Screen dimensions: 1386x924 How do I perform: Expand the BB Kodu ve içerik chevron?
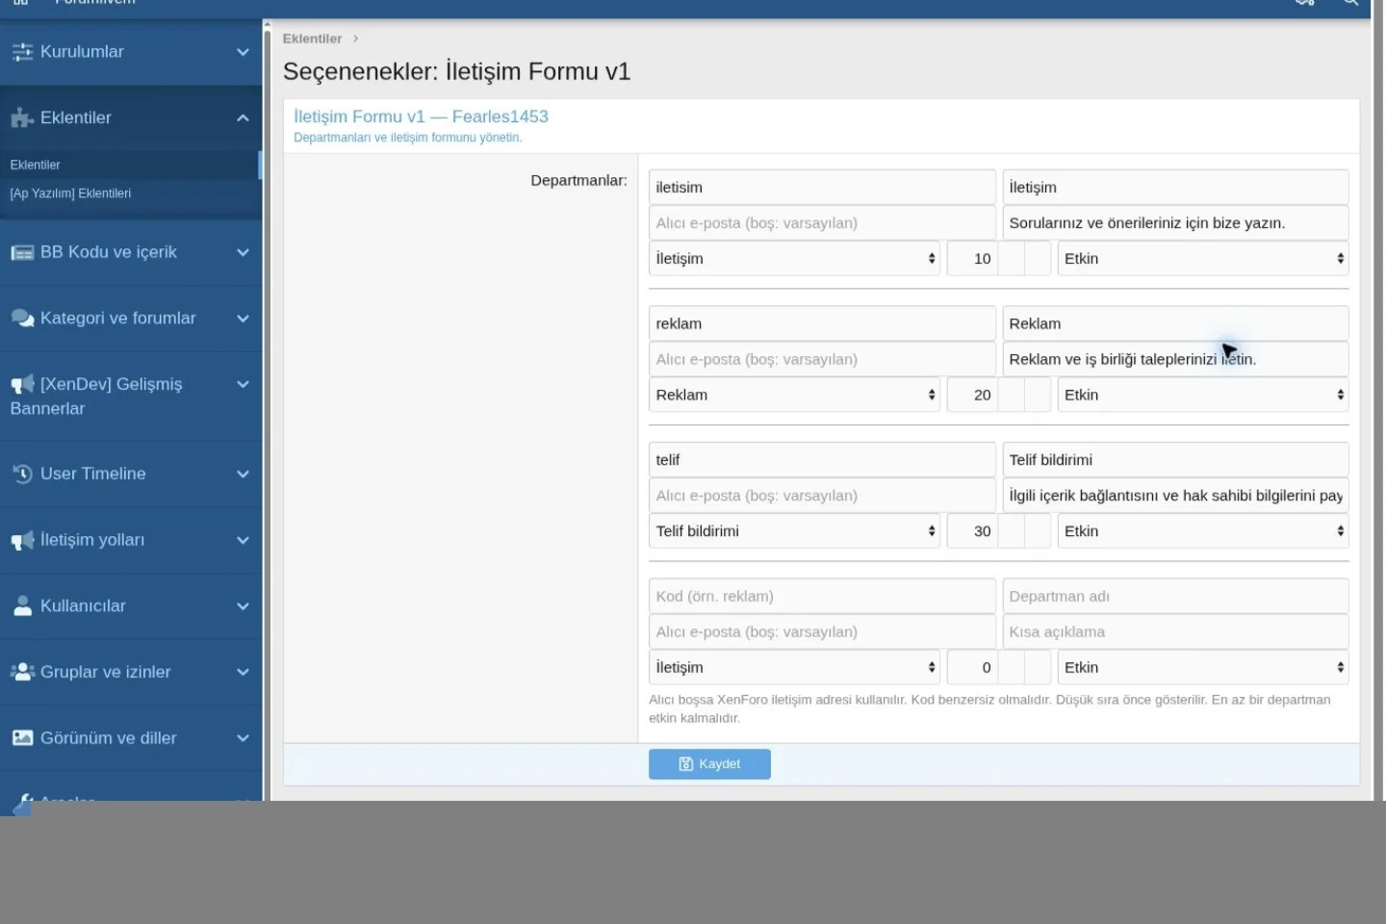243,252
